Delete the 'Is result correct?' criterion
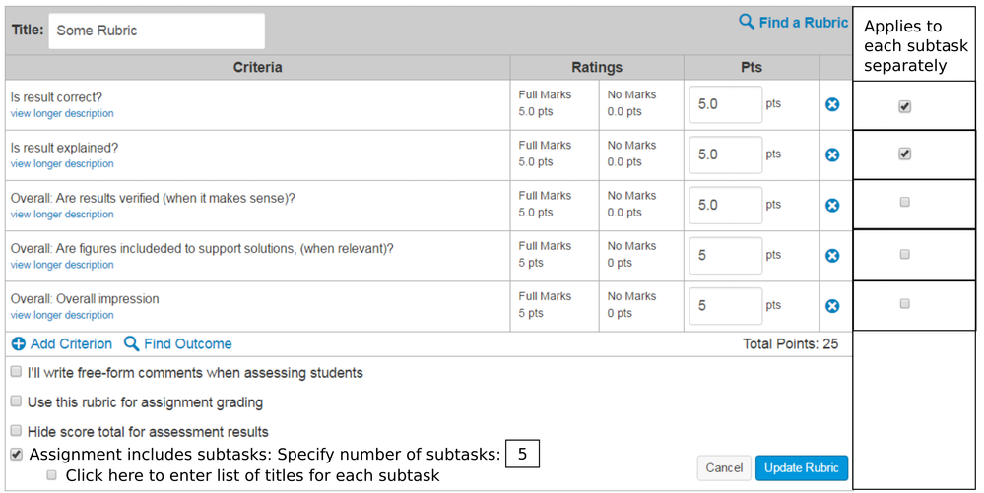984x493 pixels. (x=832, y=104)
